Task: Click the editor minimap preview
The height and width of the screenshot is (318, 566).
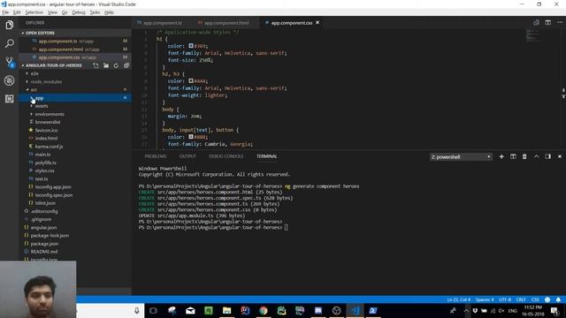Action: pyautogui.click(x=532, y=35)
